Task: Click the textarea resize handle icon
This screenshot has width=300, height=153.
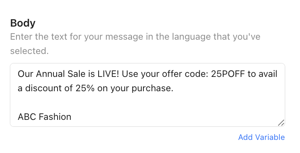Action: [x=281, y=123]
